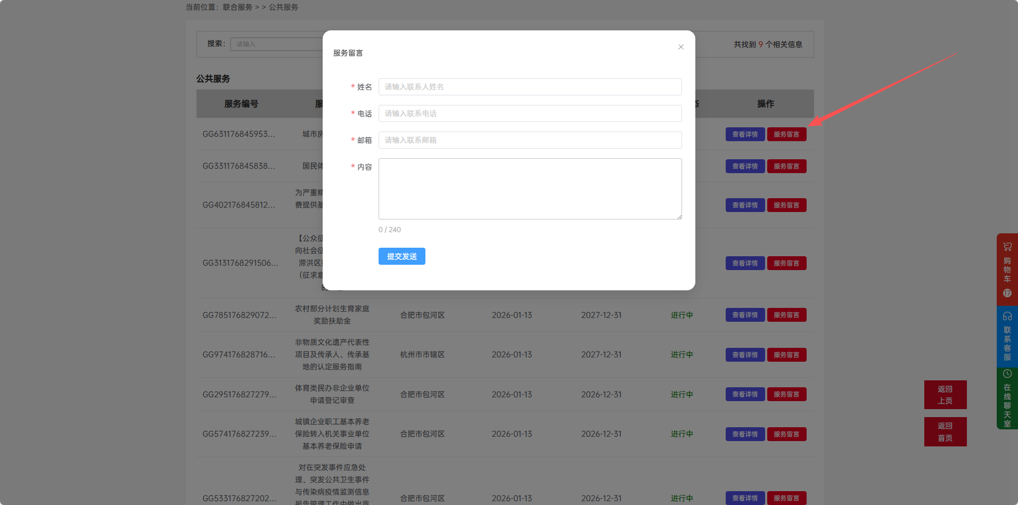Click 服务留言 for service GG974176828716
The image size is (1018, 505).
coord(786,355)
